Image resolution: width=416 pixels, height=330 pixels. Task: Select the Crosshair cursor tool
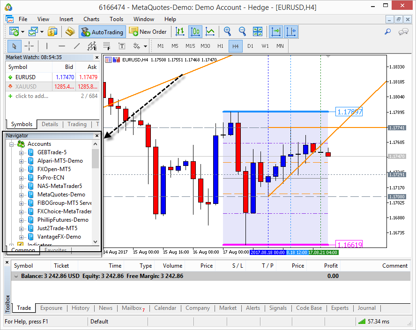(x=29, y=46)
